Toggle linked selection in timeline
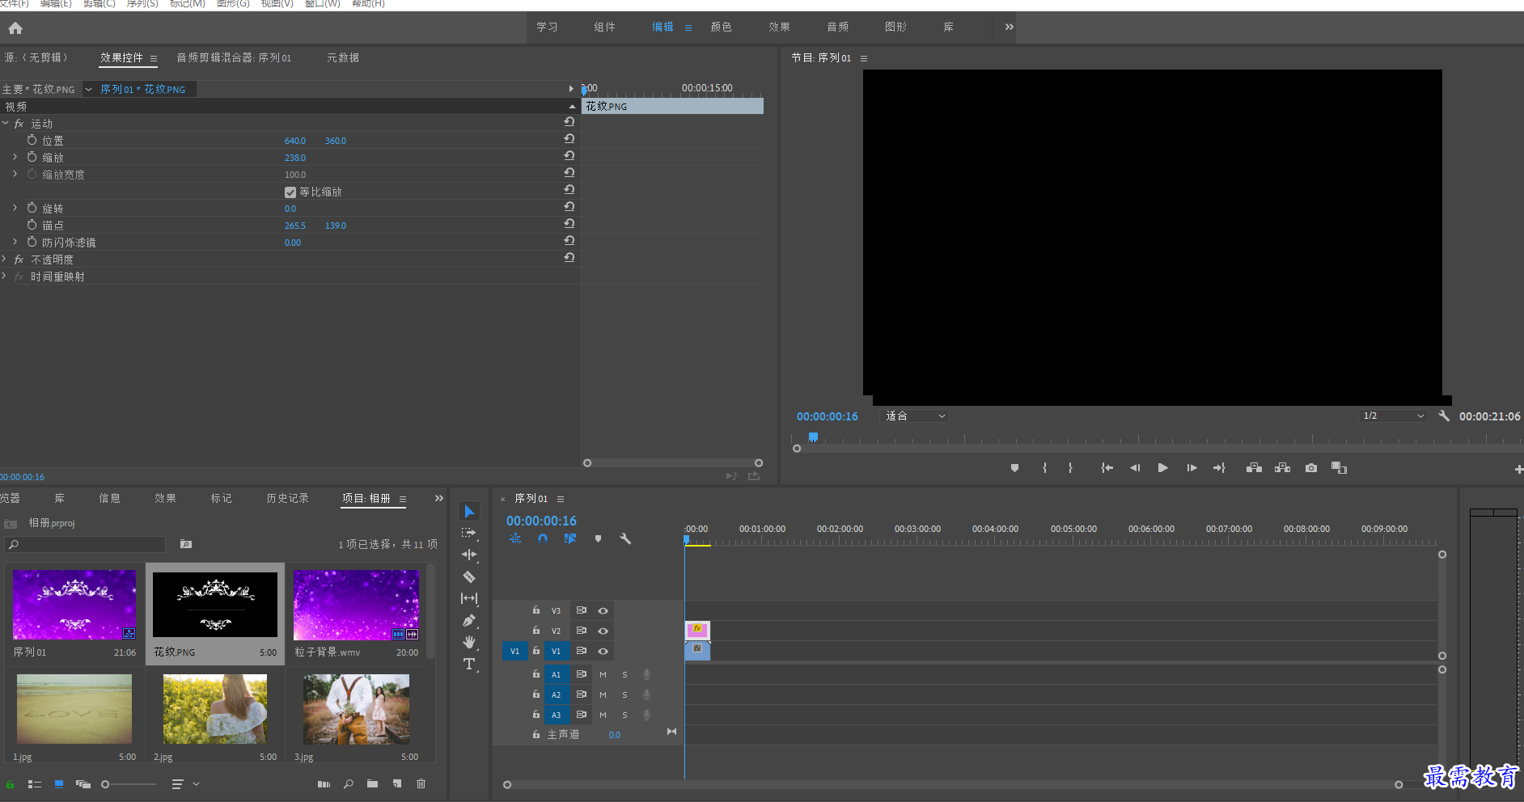Screen dimensions: 1524x802 pos(570,538)
